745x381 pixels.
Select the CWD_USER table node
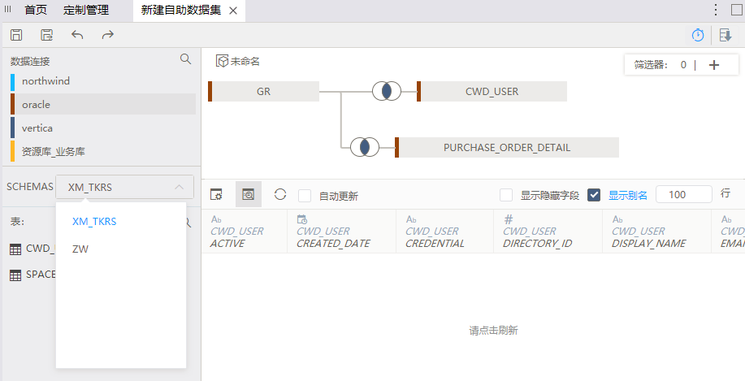(x=492, y=91)
